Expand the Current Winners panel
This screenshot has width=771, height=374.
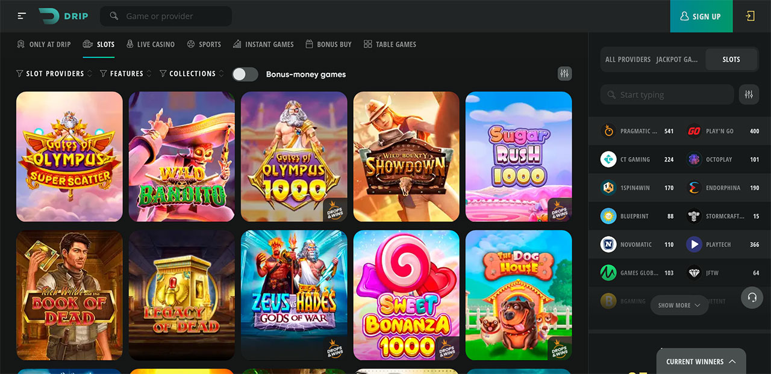click(x=701, y=361)
